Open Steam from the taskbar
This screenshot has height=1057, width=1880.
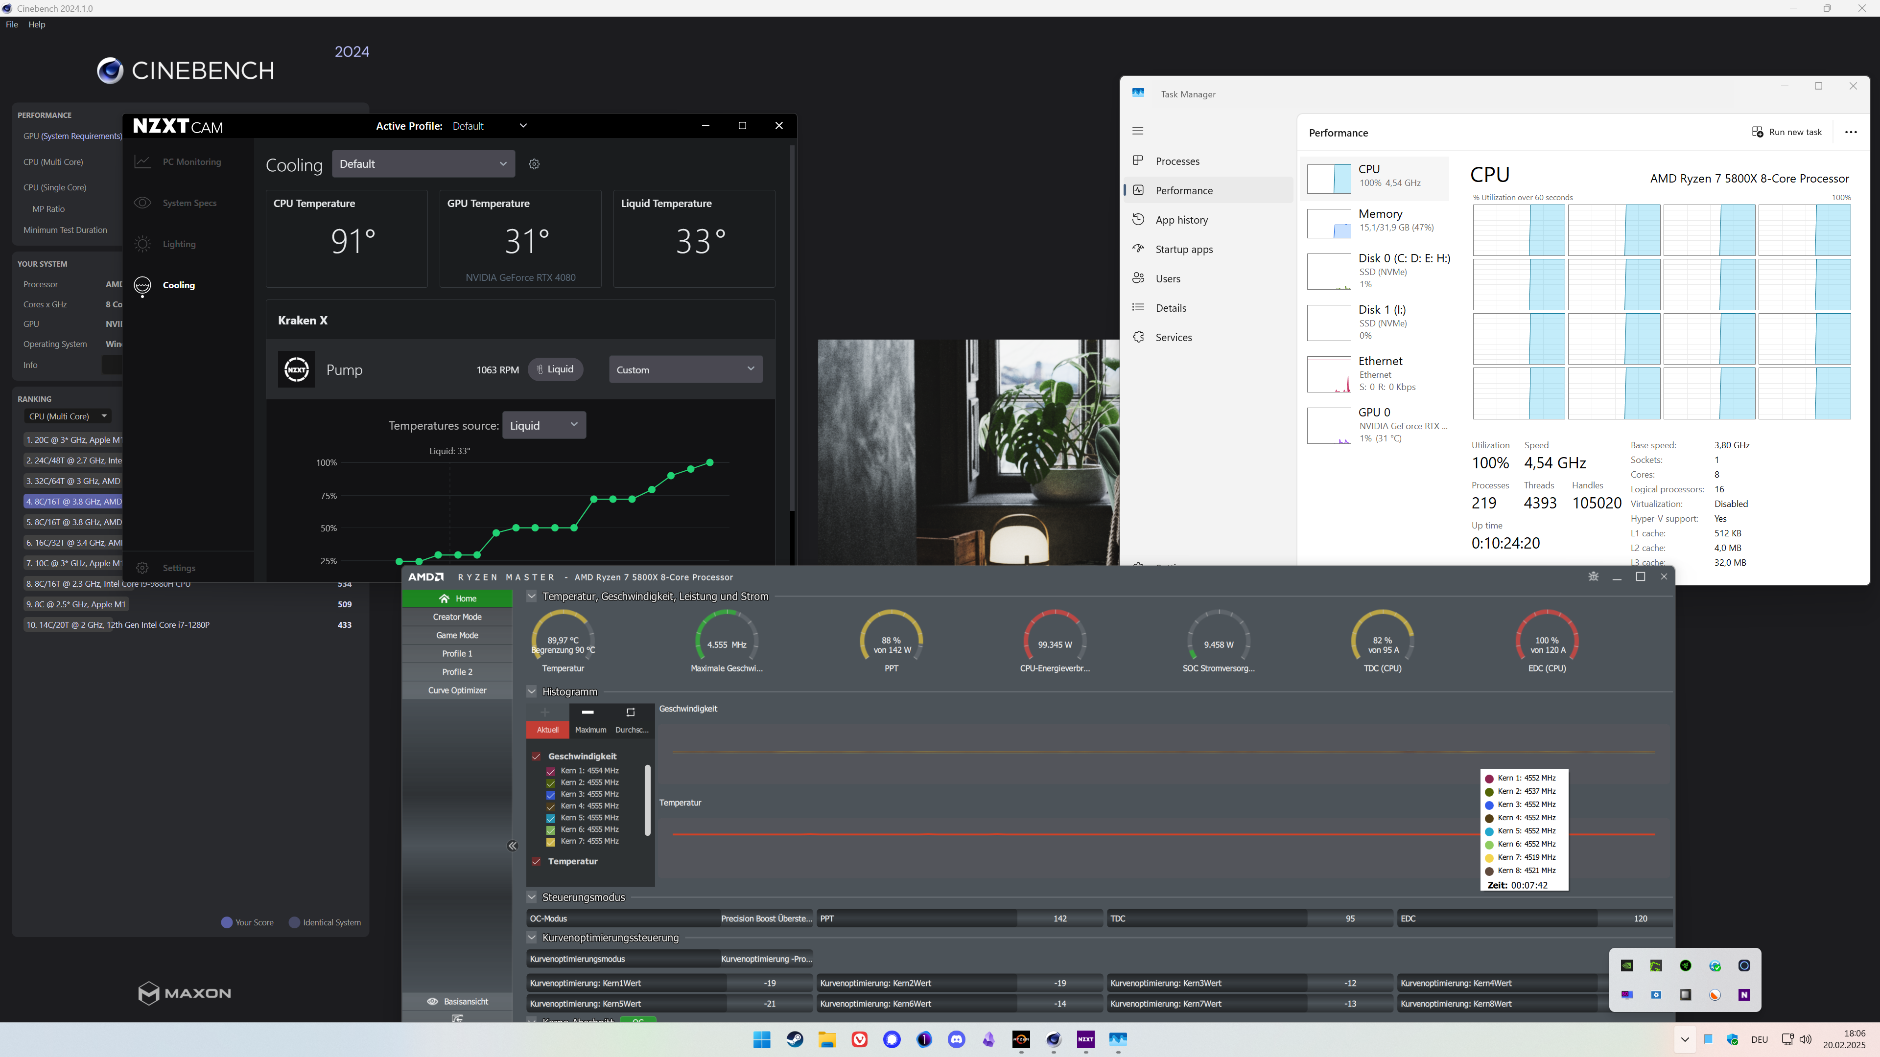[x=795, y=1039]
